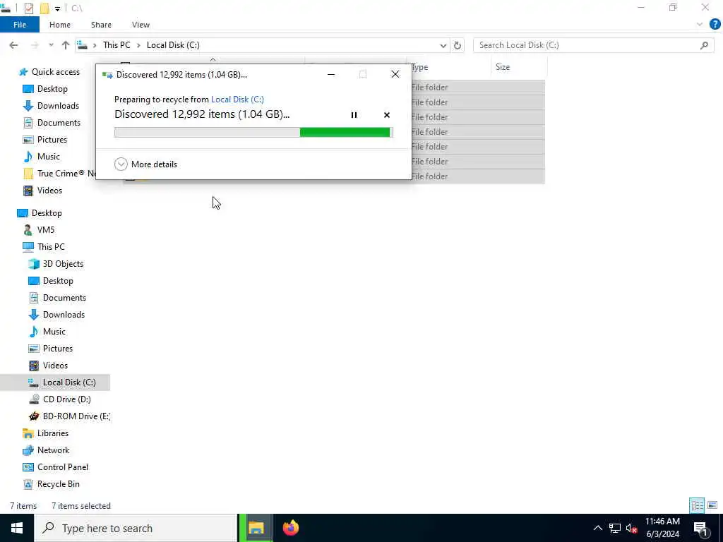Click the taskbar search box
Screen dimensions: 723x542
(x=136, y=528)
